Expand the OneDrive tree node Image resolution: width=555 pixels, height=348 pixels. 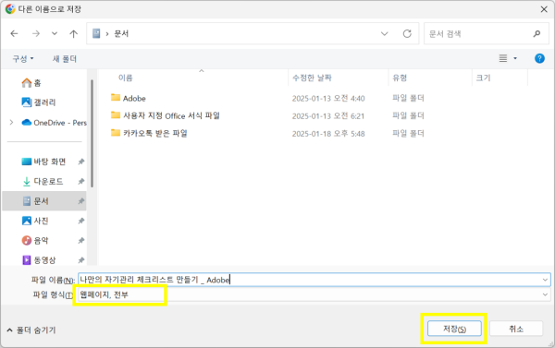(11, 122)
